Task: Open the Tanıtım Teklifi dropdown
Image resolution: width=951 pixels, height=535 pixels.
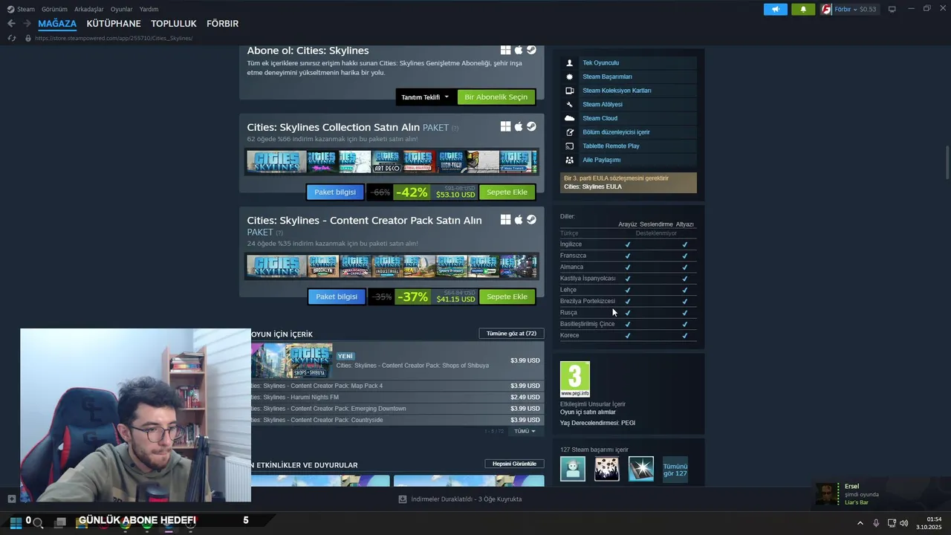Action: pos(426,97)
